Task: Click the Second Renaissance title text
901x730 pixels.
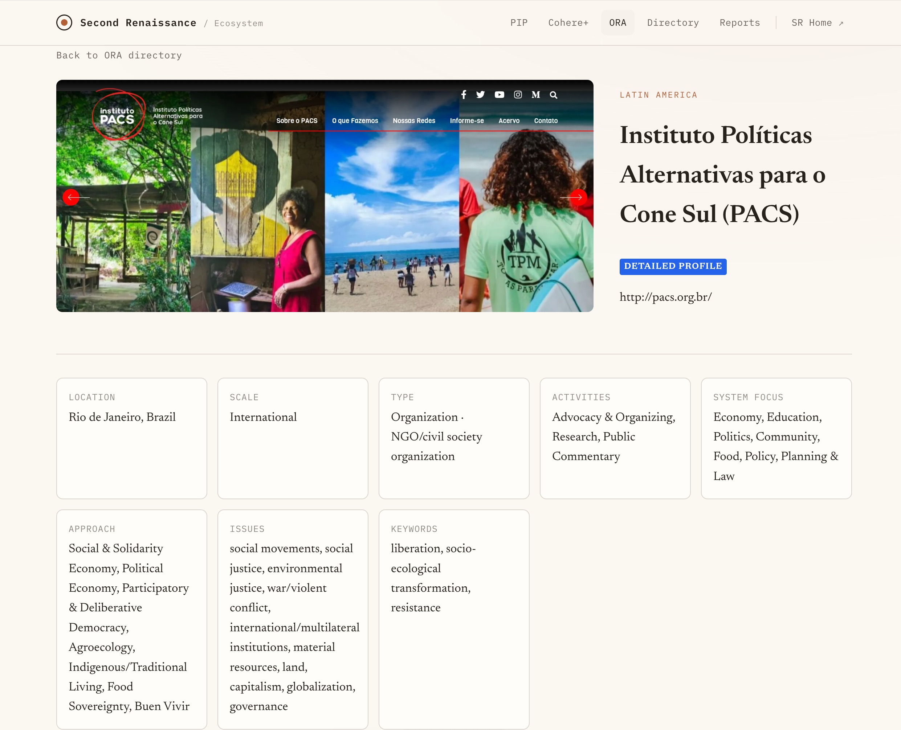Action: 138,23
